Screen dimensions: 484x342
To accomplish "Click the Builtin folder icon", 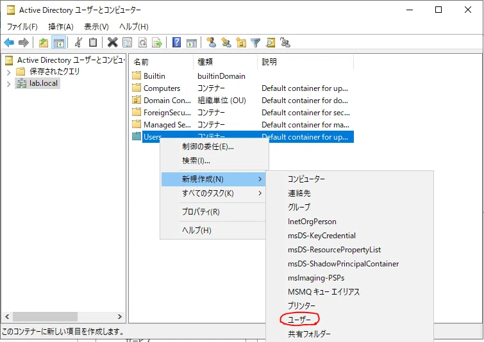I will click(x=137, y=76).
